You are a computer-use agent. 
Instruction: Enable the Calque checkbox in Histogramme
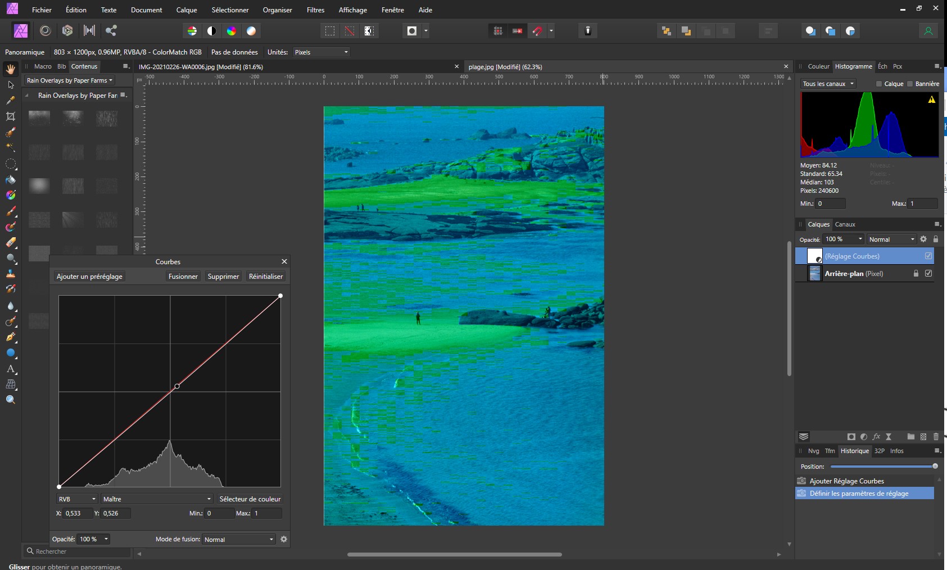click(879, 84)
